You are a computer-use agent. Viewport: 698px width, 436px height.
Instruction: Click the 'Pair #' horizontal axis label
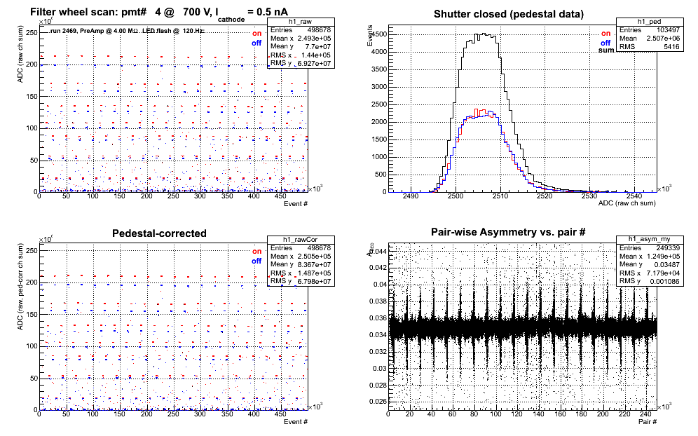click(648, 421)
